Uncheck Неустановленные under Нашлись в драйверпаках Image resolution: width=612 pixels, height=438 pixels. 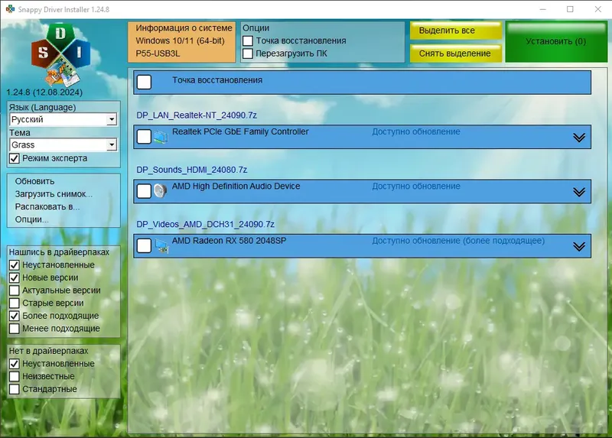click(x=15, y=264)
